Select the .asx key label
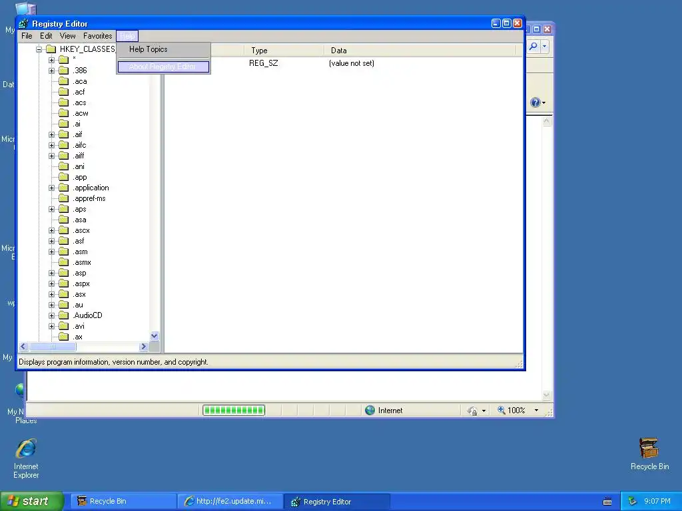Screen dimensions: 682x511 (x=79, y=294)
